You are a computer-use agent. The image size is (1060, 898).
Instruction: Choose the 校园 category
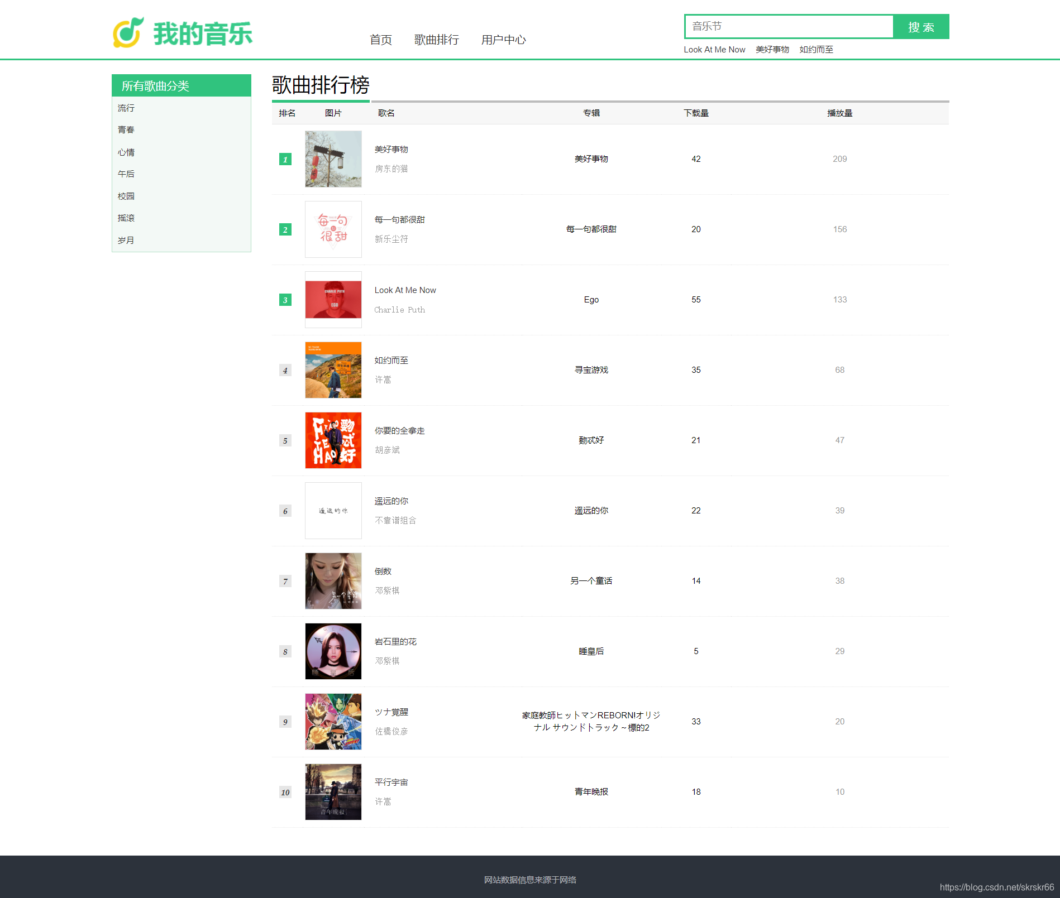[126, 196]
